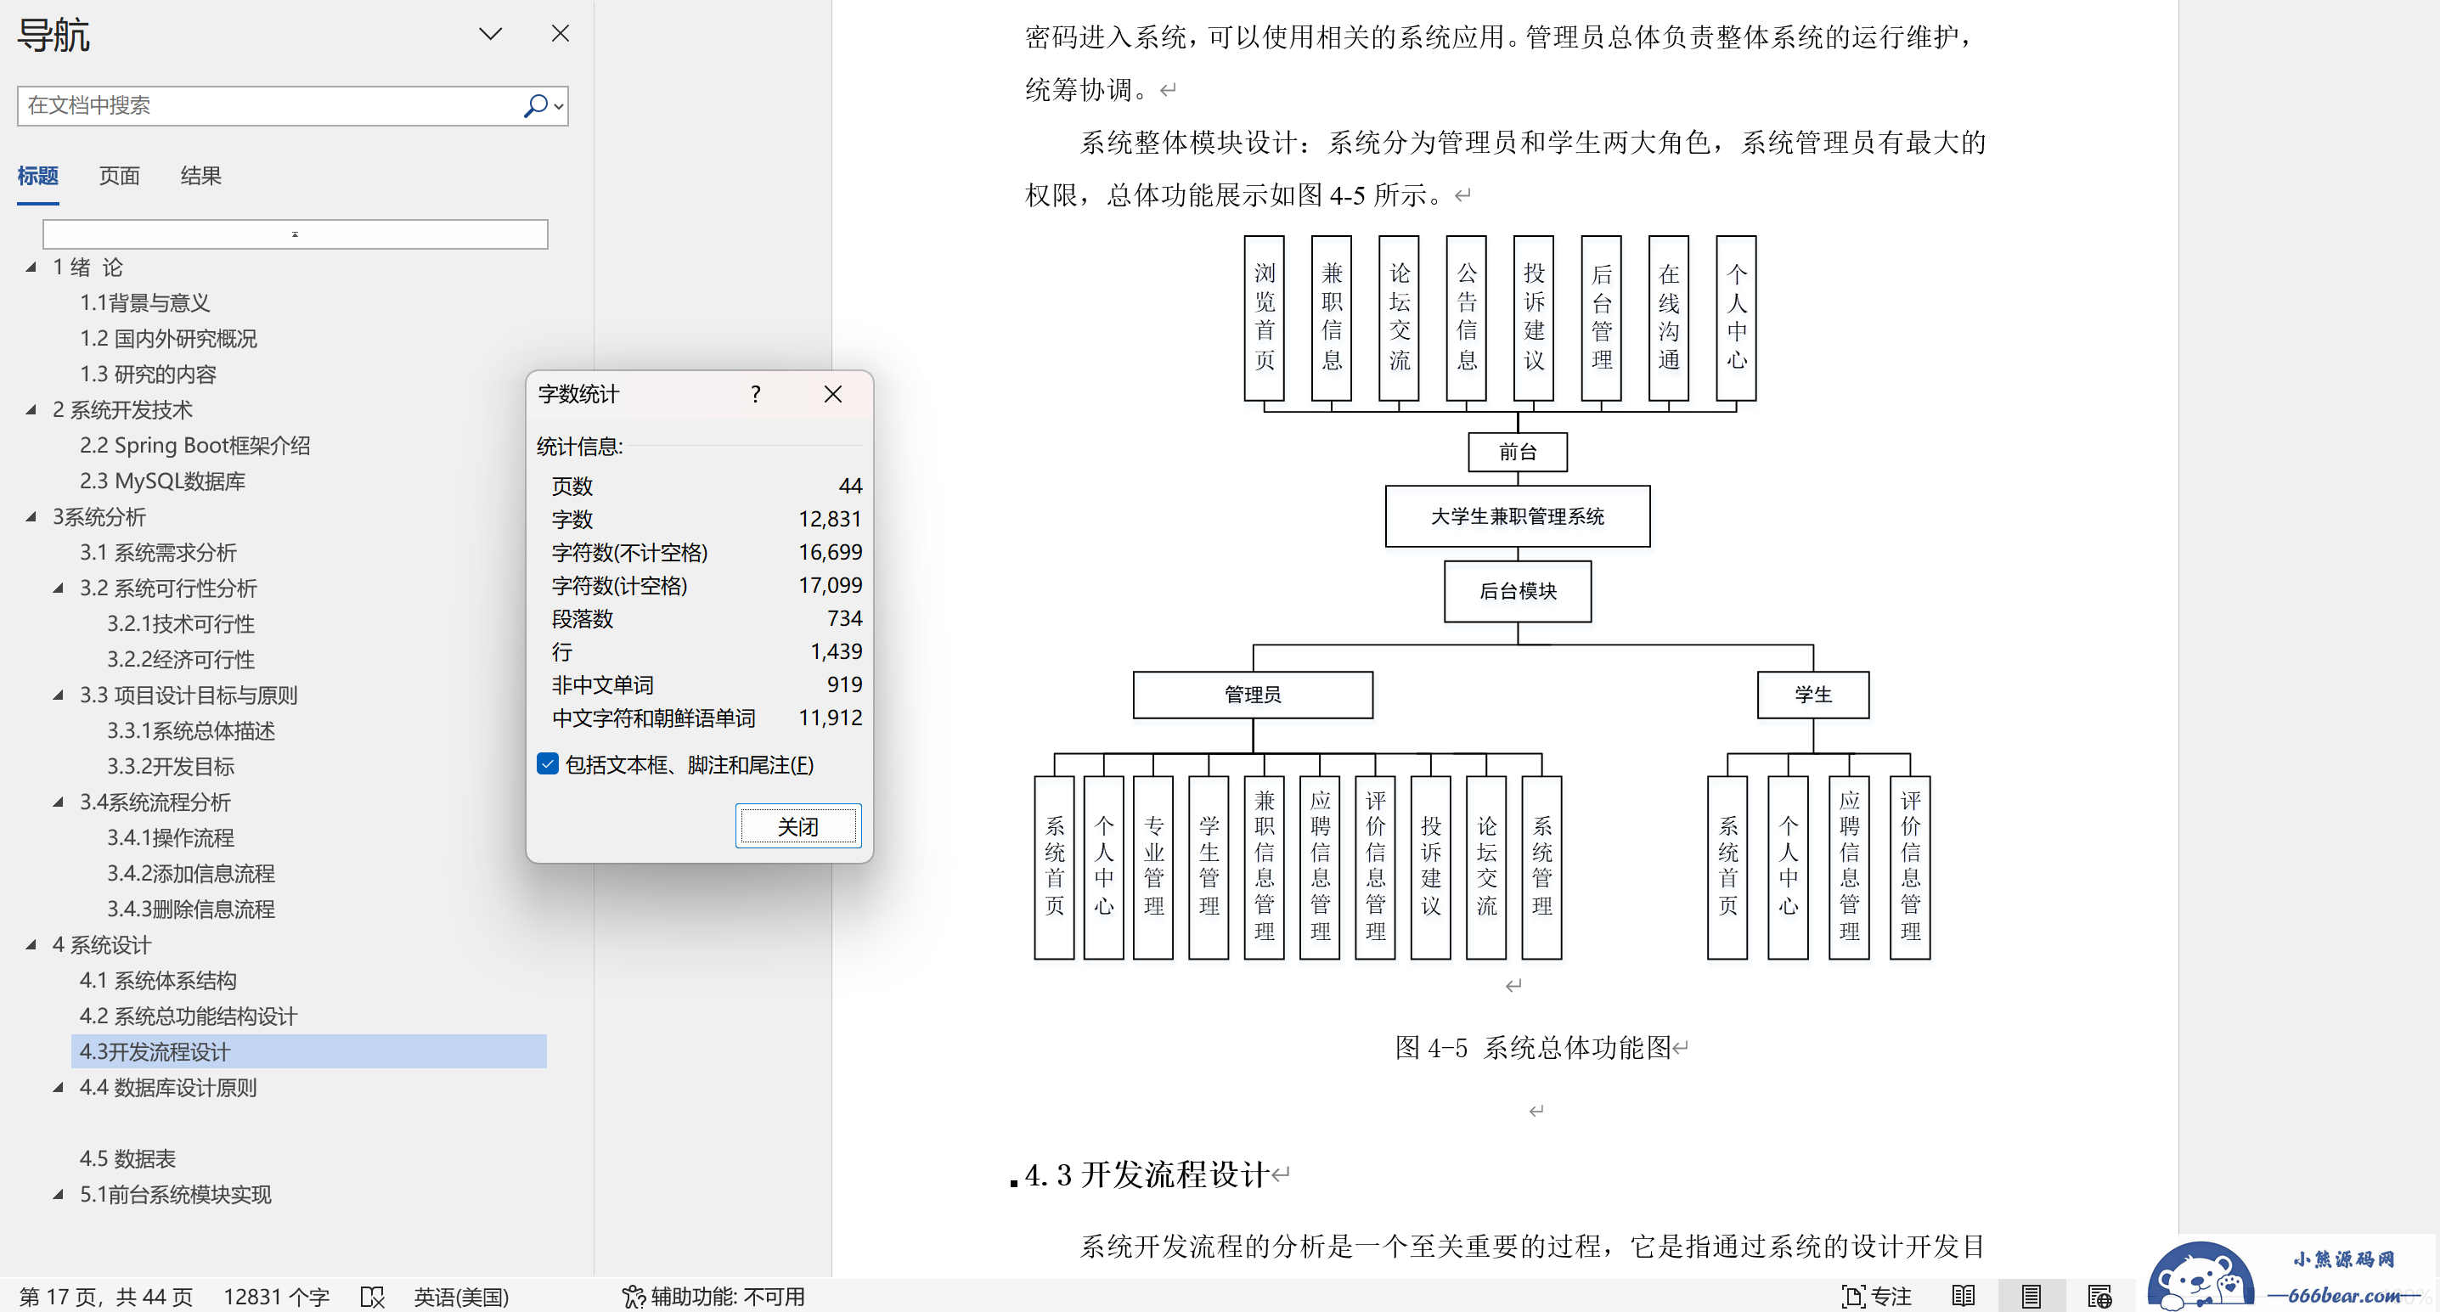Viewport: 2440px width, 1312px height.
Task: Click the jump-to-top bar above headings
Action: point(295,234)
